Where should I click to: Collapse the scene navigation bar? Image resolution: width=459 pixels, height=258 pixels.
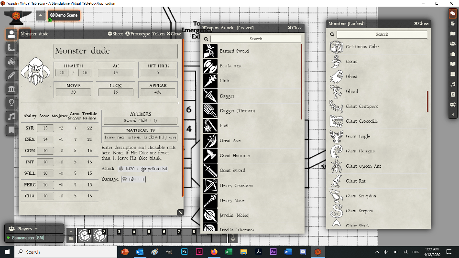[x=40, y=15]
